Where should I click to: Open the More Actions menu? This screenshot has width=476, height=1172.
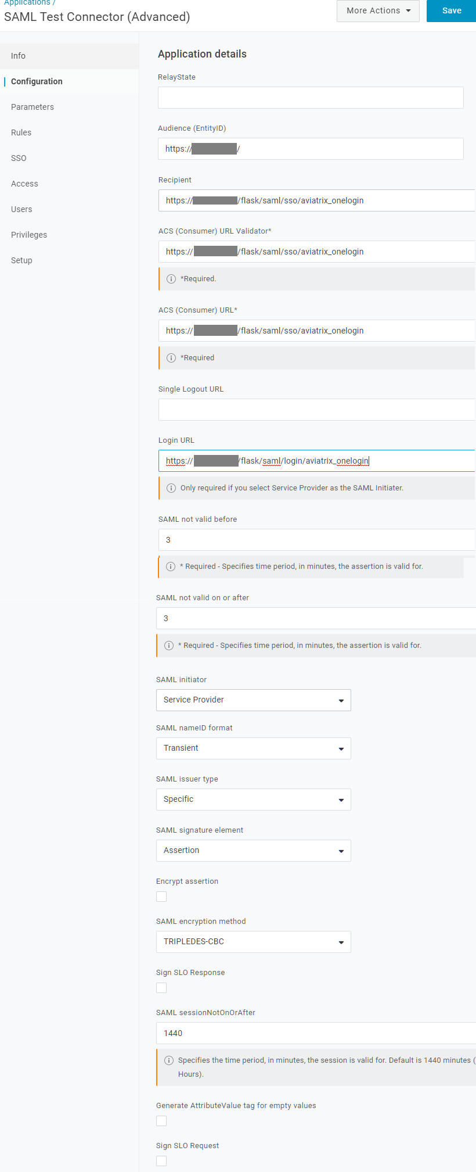378,10
